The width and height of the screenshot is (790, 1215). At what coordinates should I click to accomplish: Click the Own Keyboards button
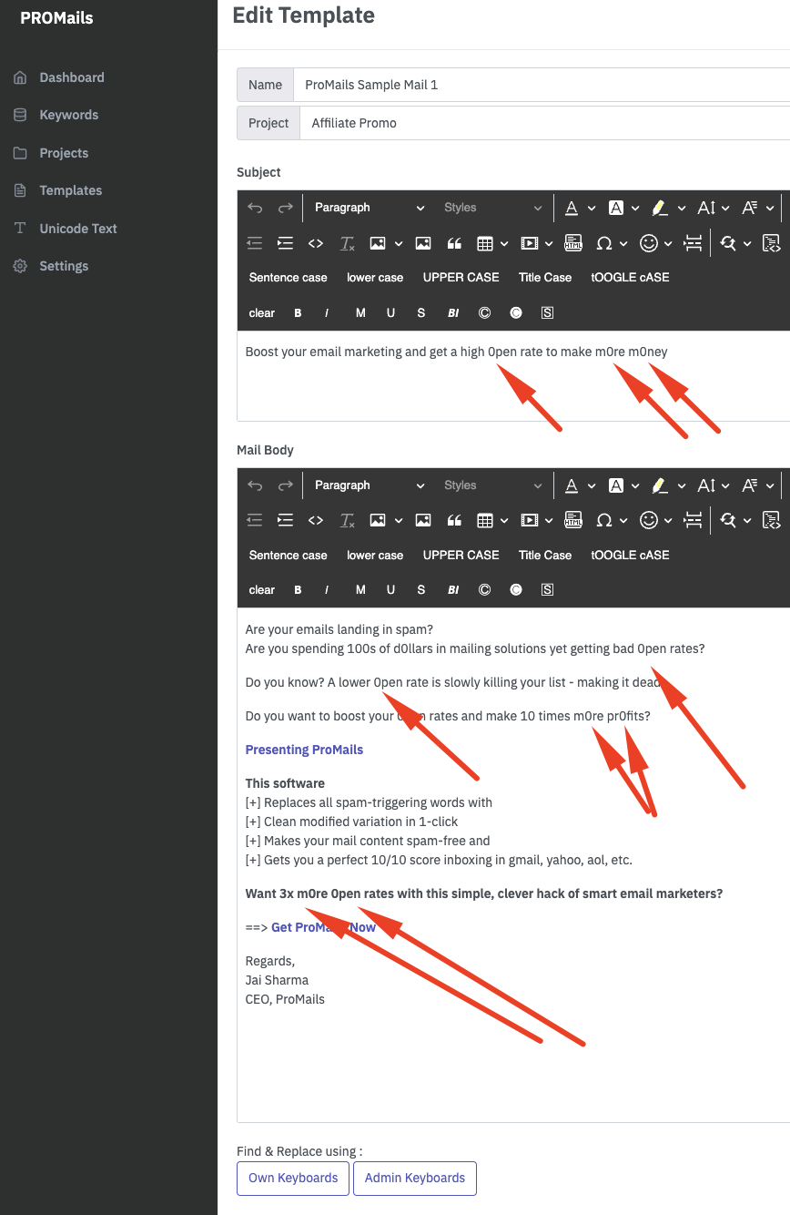pos(293,1178)
